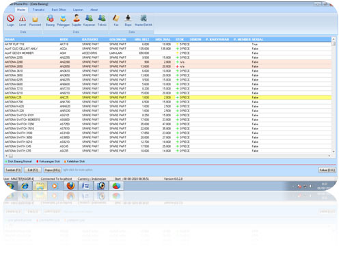Open Windows Explorer folder on the taskbar

40,186
